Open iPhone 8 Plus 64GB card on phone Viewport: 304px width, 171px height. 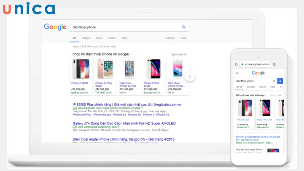(x=264, y=114)
